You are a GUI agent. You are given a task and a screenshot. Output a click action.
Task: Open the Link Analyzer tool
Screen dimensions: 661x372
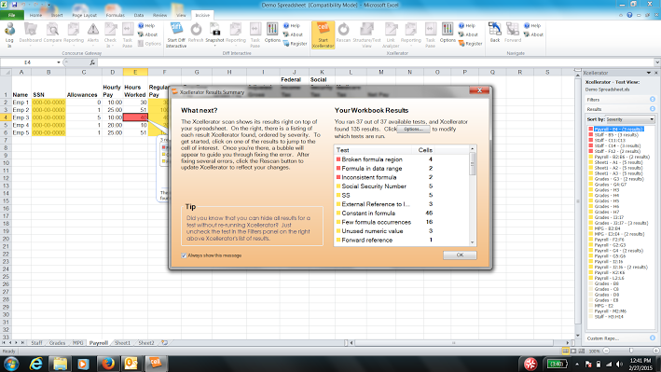pos(391,34)
